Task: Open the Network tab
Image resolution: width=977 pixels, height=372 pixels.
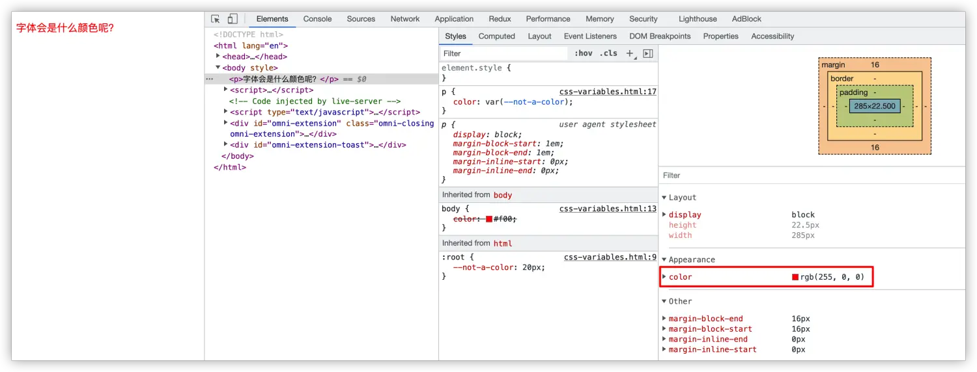Action: [405, 19]
